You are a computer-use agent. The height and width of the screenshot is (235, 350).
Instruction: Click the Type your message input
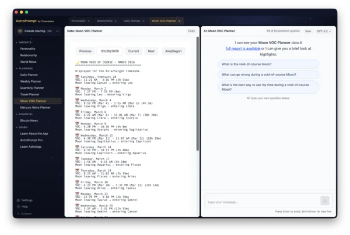point(262,201)
